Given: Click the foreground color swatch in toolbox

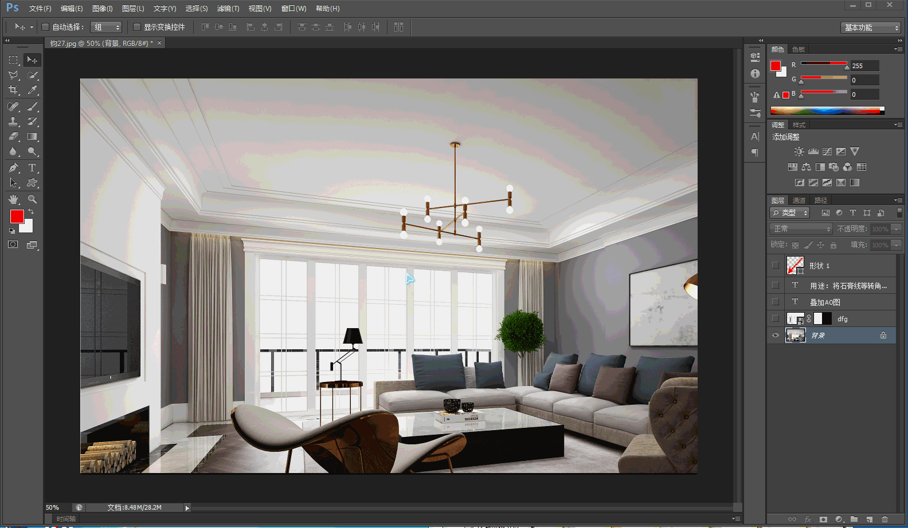Looking at the screenshot, I should (x=17, y=216).
